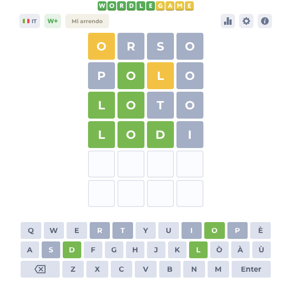
Task: Tap the accented È key
Action: click(260, 230)
